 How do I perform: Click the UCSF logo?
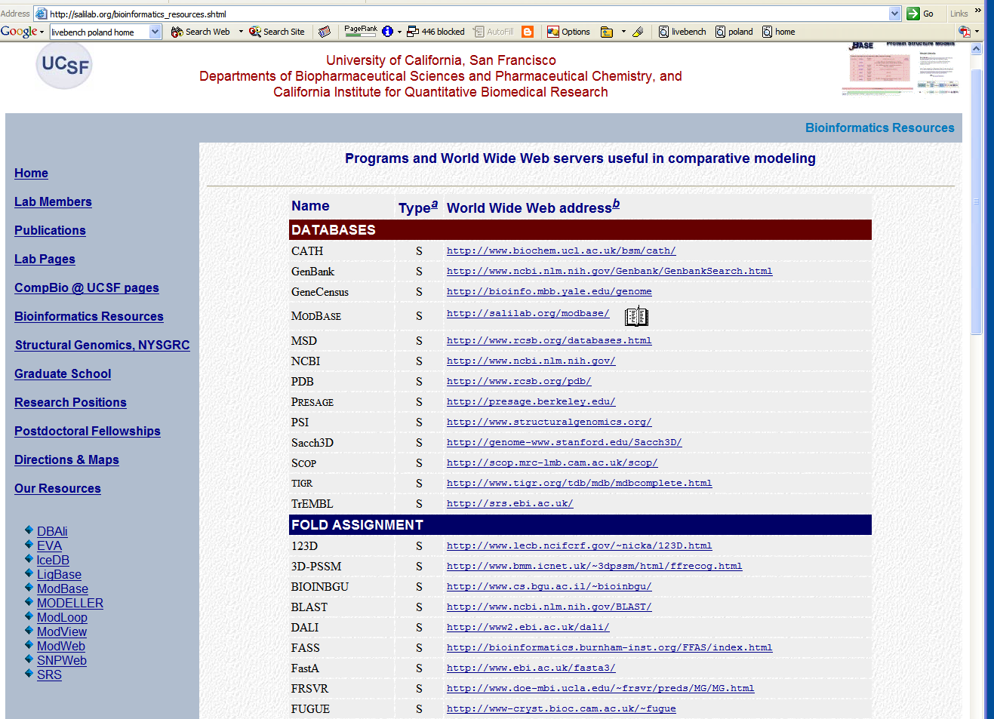(x=64, y=66)
